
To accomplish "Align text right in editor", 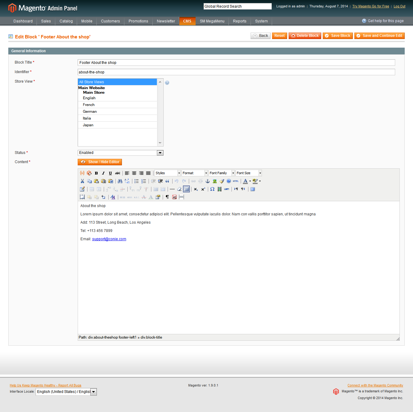I will click(x=141, y=173).
